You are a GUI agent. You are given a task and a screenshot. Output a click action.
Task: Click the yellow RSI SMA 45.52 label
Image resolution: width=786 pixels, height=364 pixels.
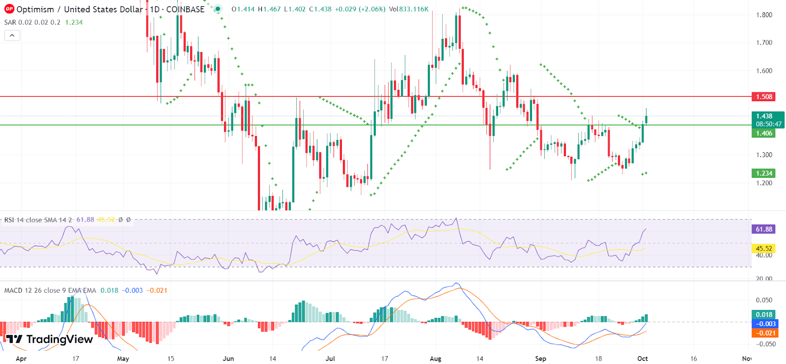(x=763, y=249)
